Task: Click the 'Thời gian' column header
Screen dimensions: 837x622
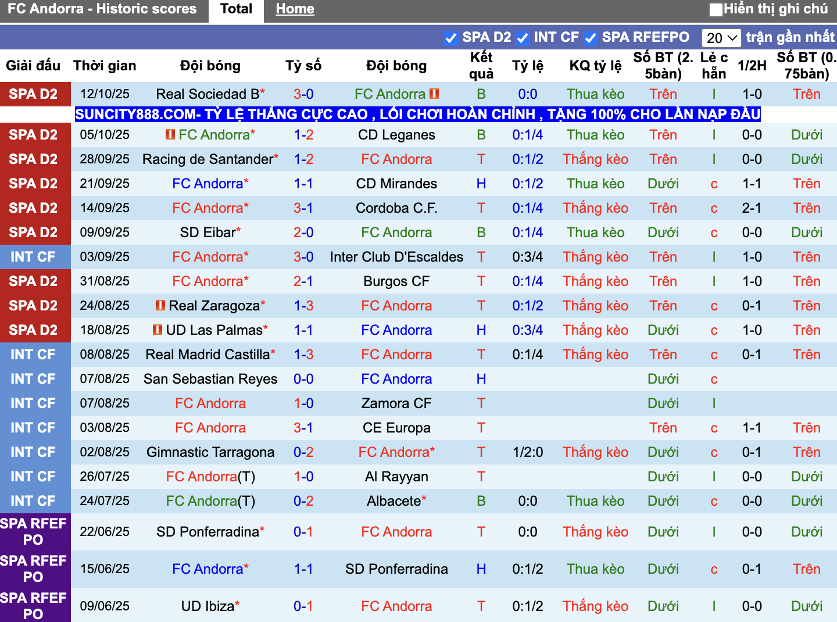Action: point(105,66)
